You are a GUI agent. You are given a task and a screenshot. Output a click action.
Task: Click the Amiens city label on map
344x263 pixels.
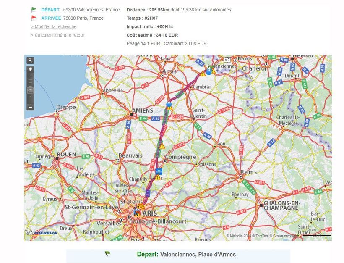coord(143,110)
